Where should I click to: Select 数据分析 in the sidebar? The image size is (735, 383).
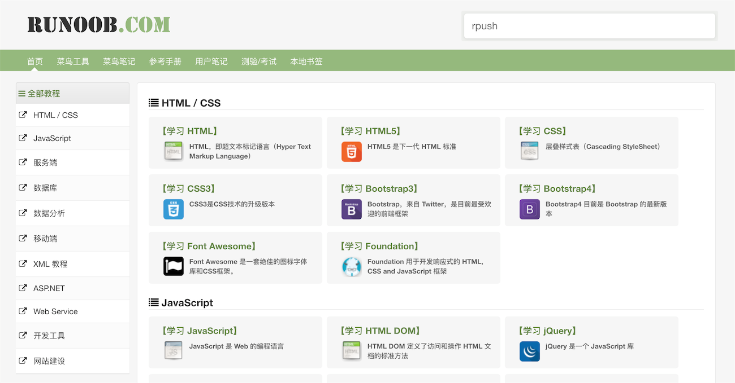tap(72, 213)
